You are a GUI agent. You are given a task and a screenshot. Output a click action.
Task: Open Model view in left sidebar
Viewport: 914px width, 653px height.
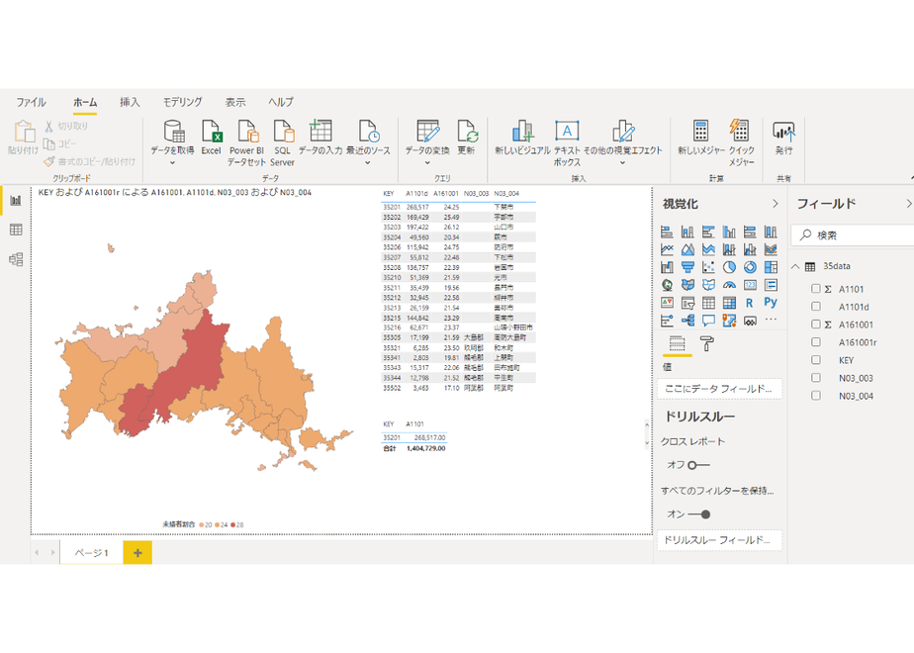(x=16, y=259)
